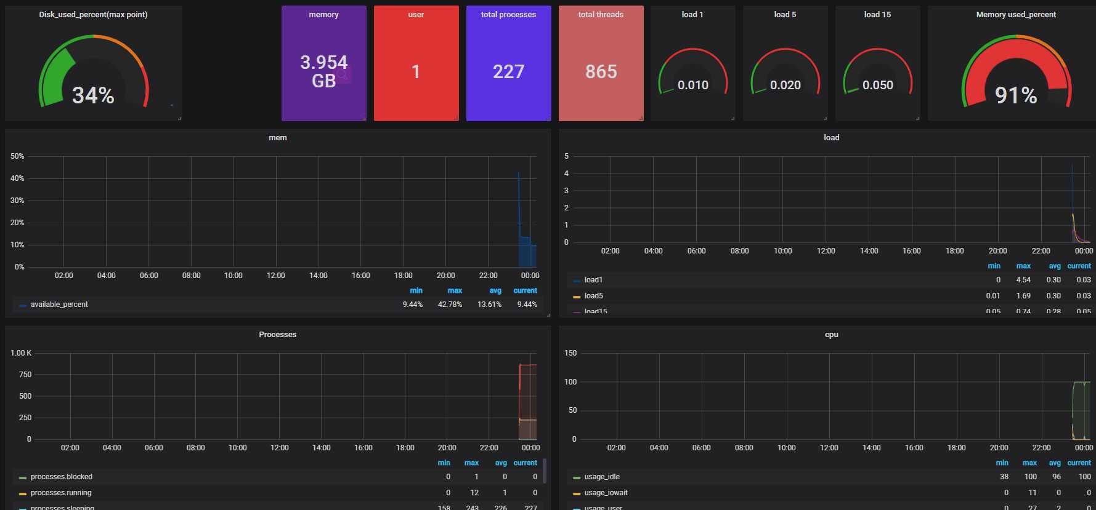This screenshot has width=1096, height=510.
Task: Sort cpu legend by min column
Action: [1002, 463]
